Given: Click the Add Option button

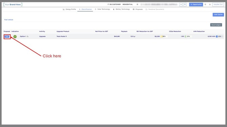Looking at the screenshot, I should click(x=218, y=15).
